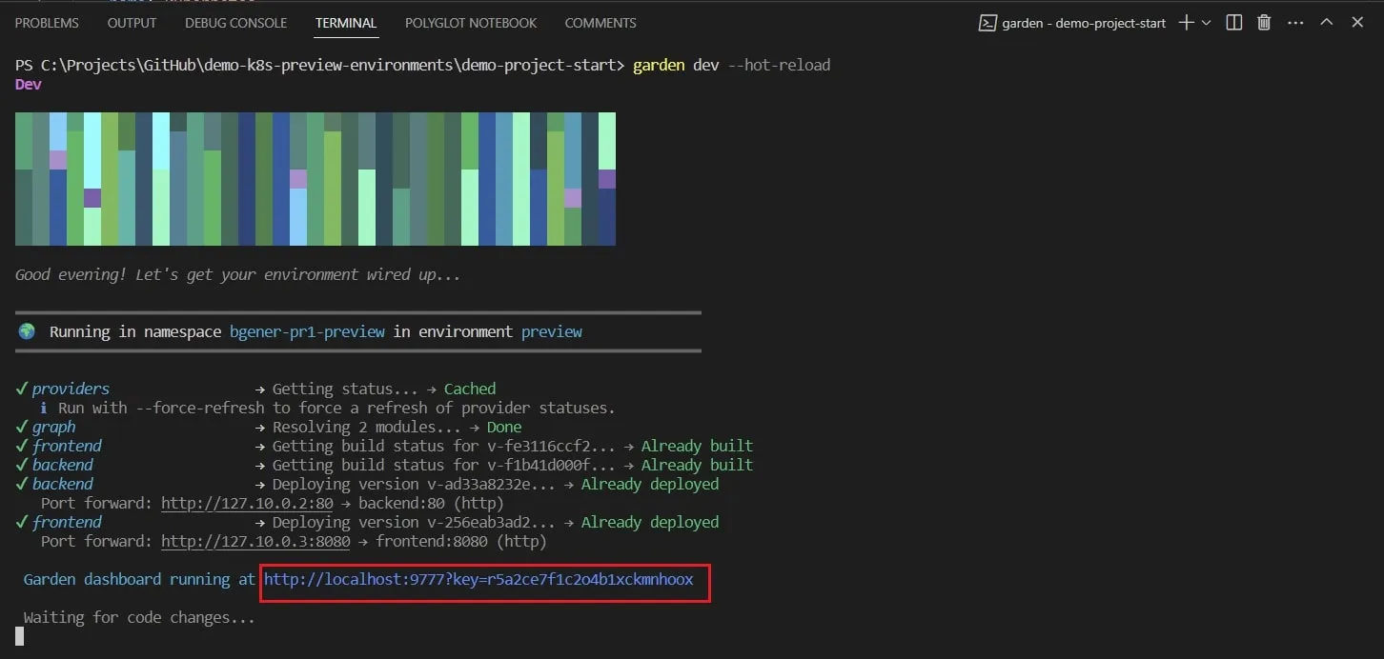Select the PROBLEMS tab
This screenshot has width=1384, height=659.
tap(47, 22)
